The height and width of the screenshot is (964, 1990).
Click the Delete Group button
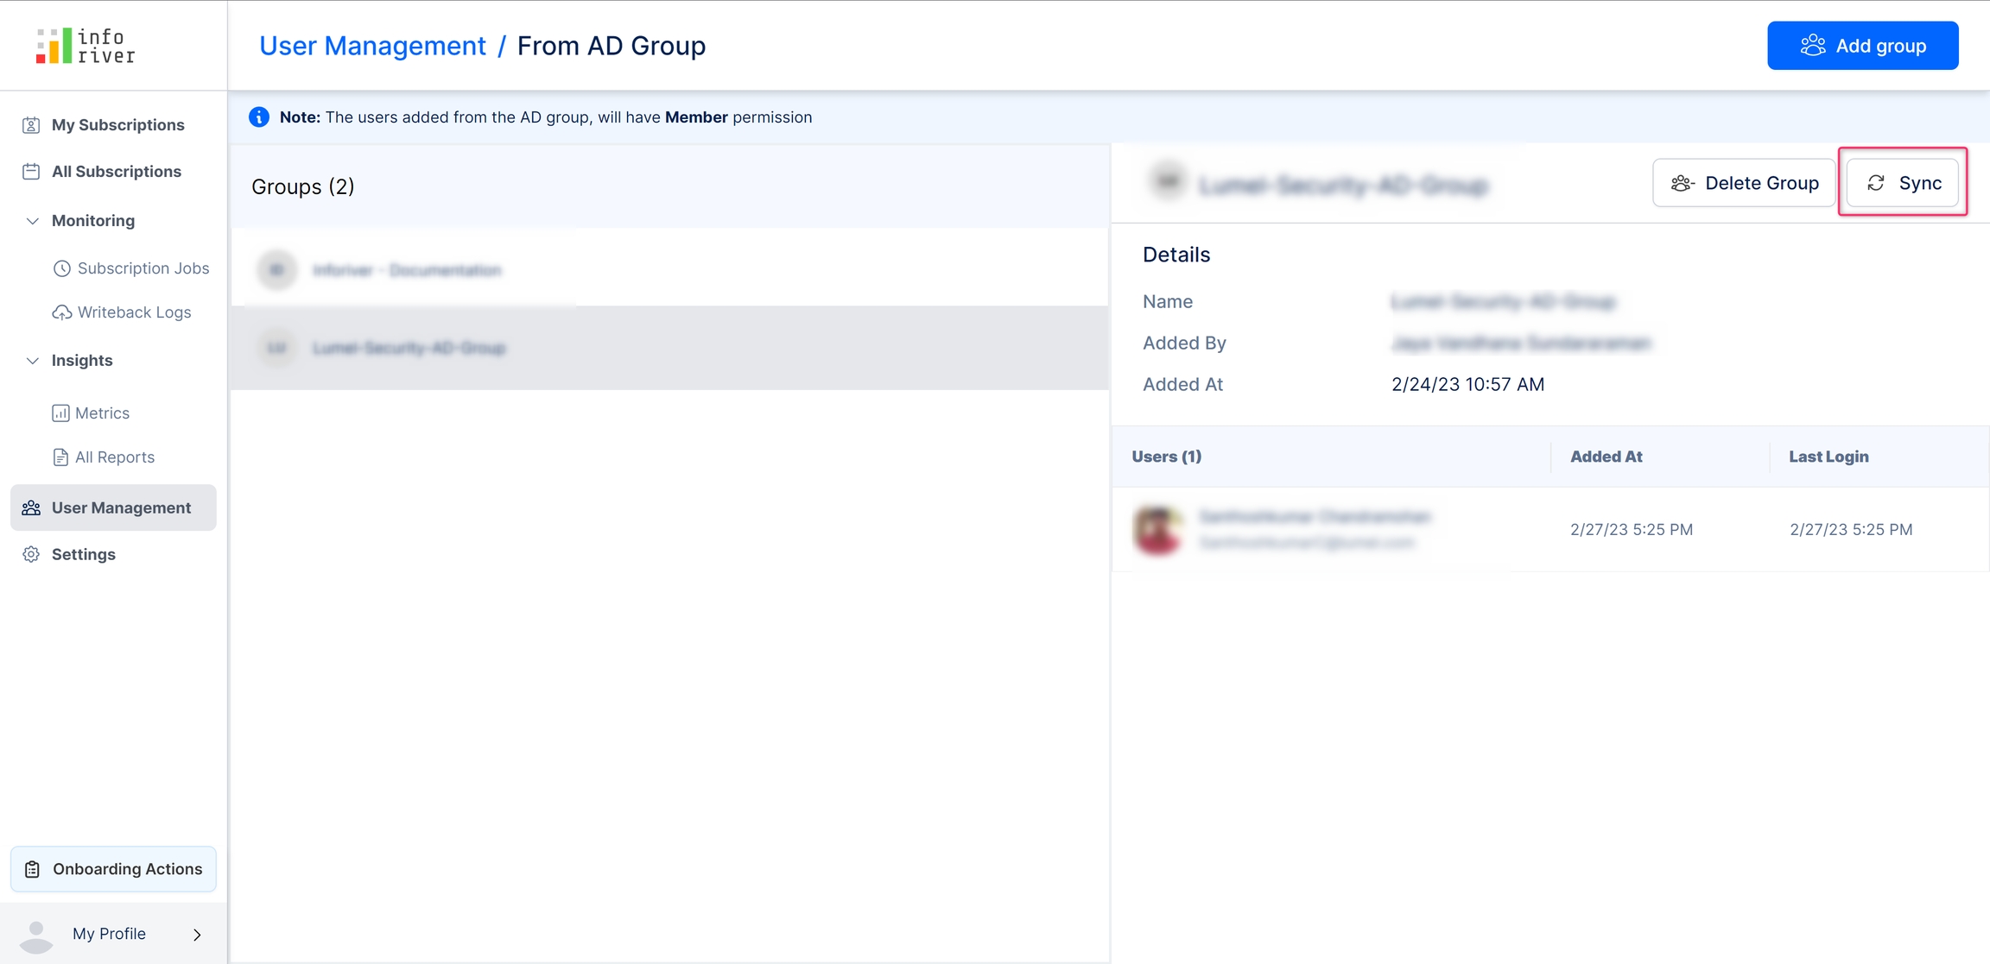(1743, 183)
